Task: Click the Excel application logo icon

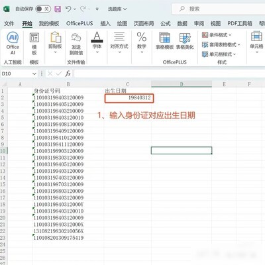Action: pos(7,9)
